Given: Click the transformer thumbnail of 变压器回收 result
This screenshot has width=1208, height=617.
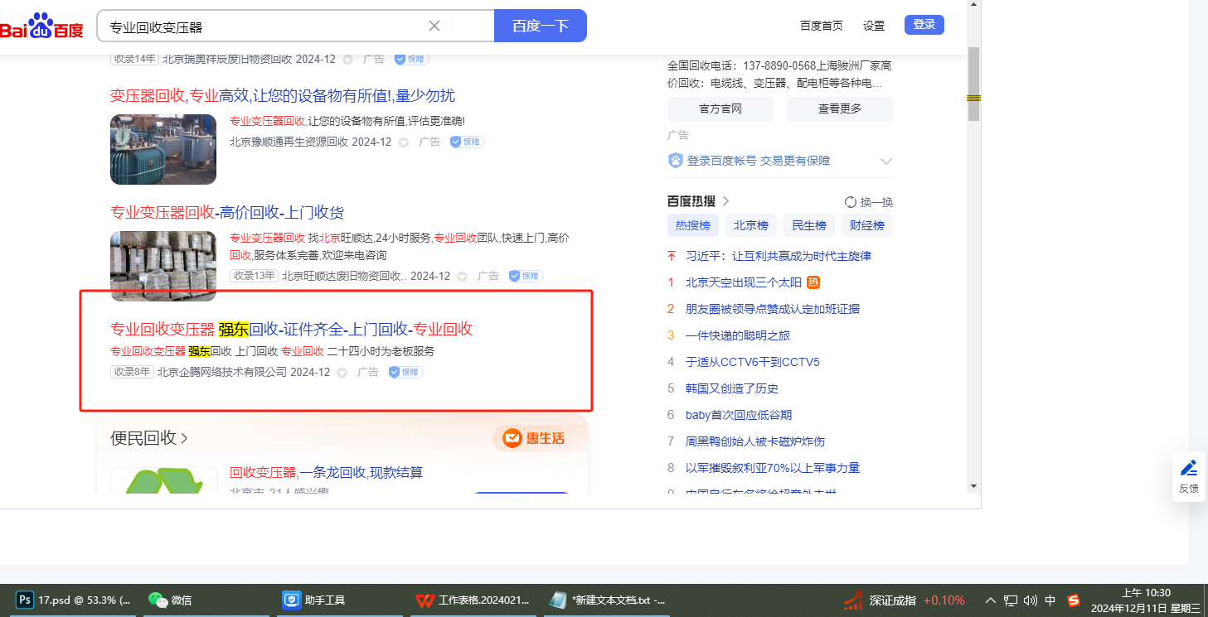Looking at the screenshot, I should click(163, 149).
